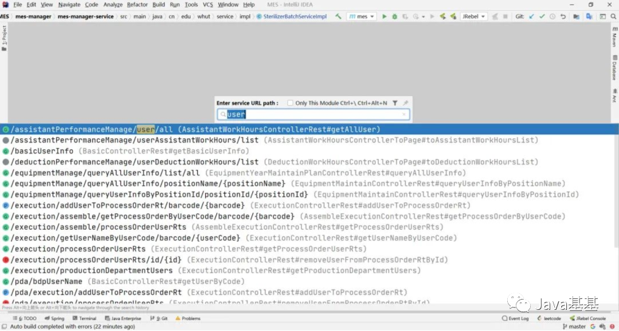This screenshot has height=331, width=619.
Task: Click the filter funnel icon in search popup
Action: pyautogui.click(x=395, y=103)
